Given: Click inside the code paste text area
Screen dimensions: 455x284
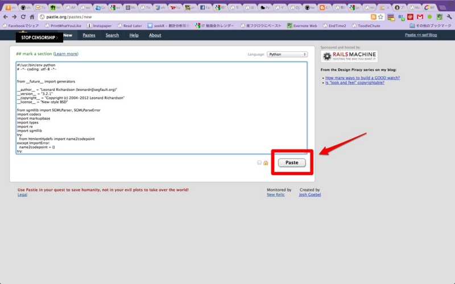Looking at the screenshot, I should 162,108.
